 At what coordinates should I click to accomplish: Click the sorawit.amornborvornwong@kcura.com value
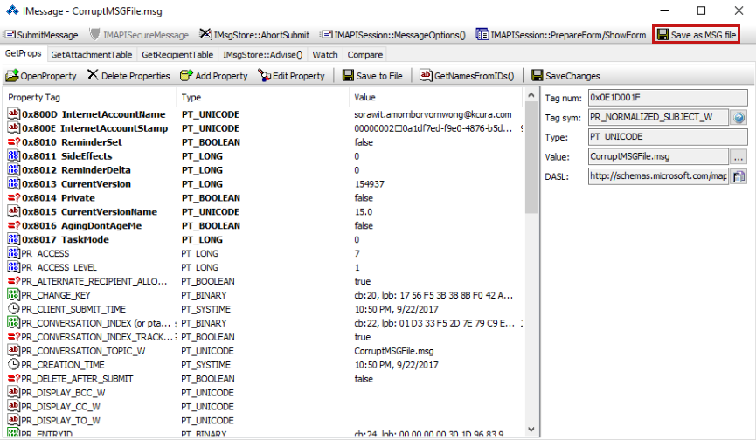tap(433, 114)
